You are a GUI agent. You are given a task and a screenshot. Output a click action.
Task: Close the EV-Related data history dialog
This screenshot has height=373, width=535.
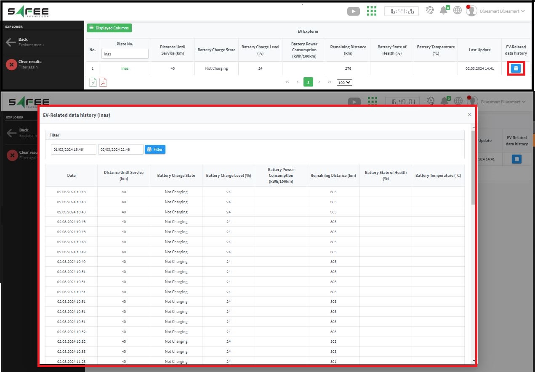470,115
